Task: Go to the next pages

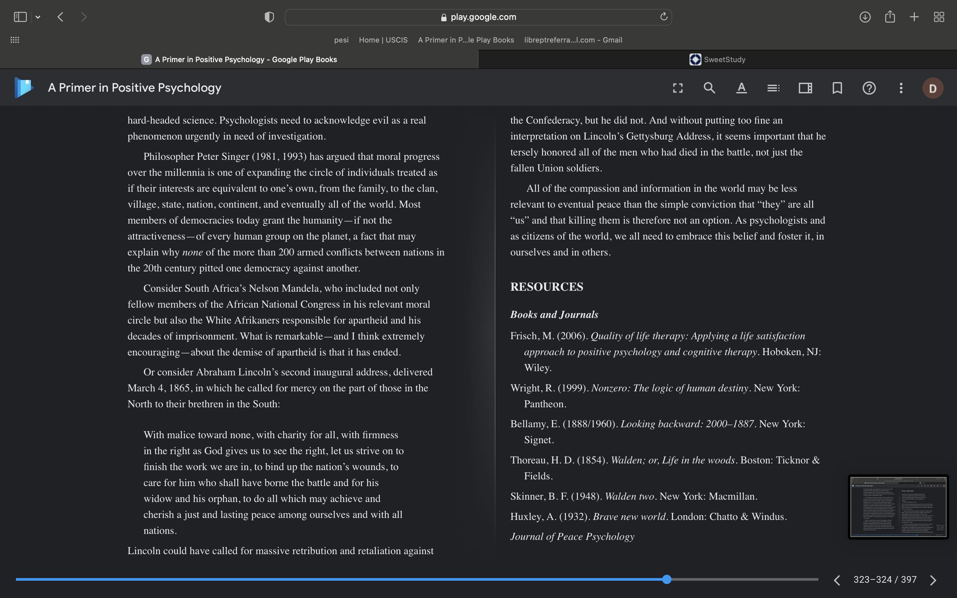Action: pyautogui.click(x=933, y=580)
